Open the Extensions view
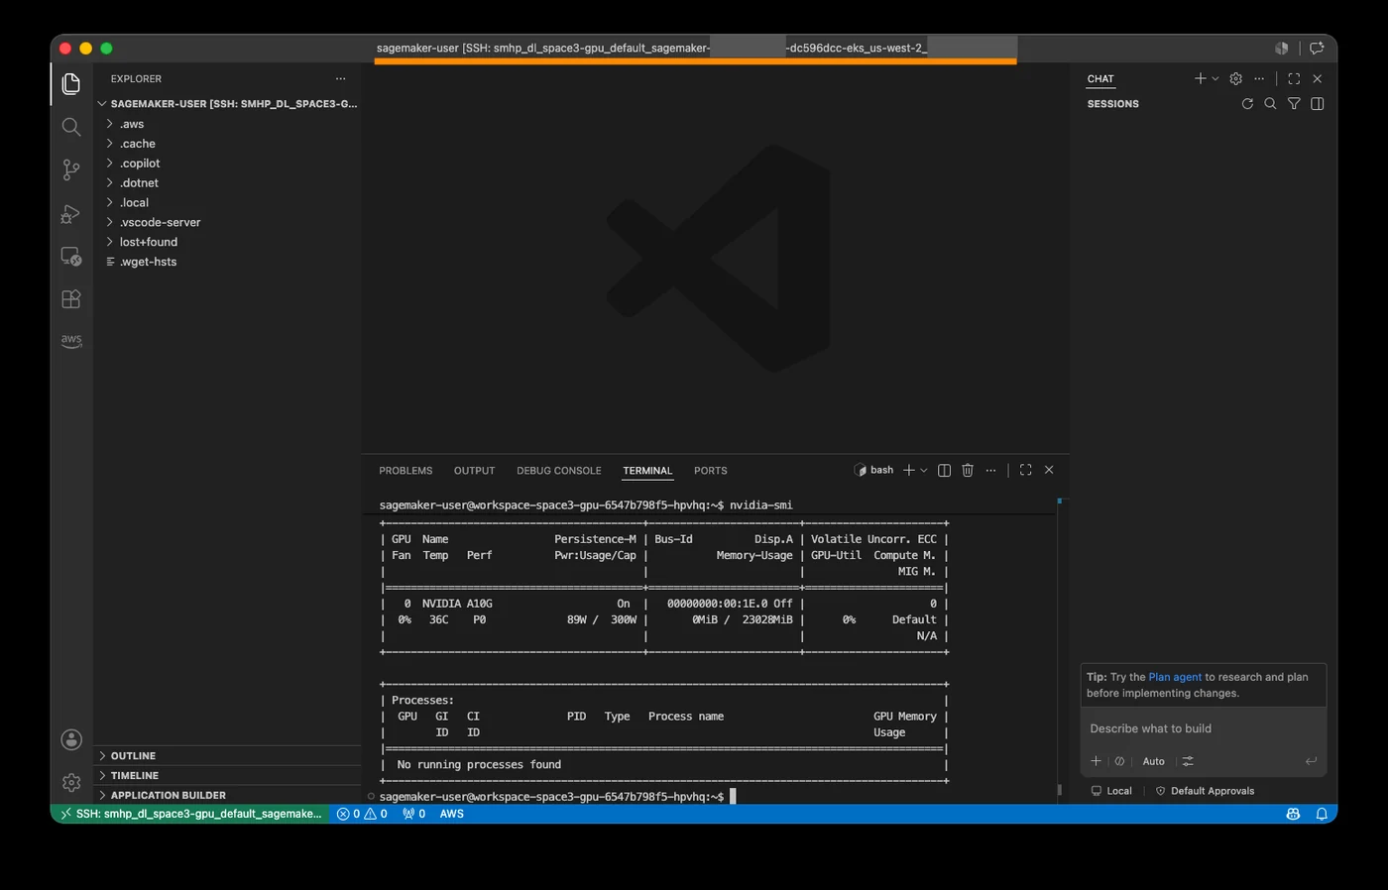This screenshot has height=890, width=1388. (x=71, y=298)
